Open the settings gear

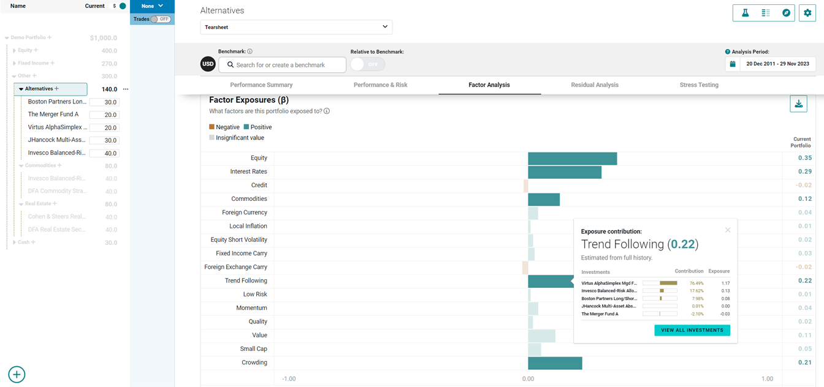pyautogui.click(x=807, y=12)
